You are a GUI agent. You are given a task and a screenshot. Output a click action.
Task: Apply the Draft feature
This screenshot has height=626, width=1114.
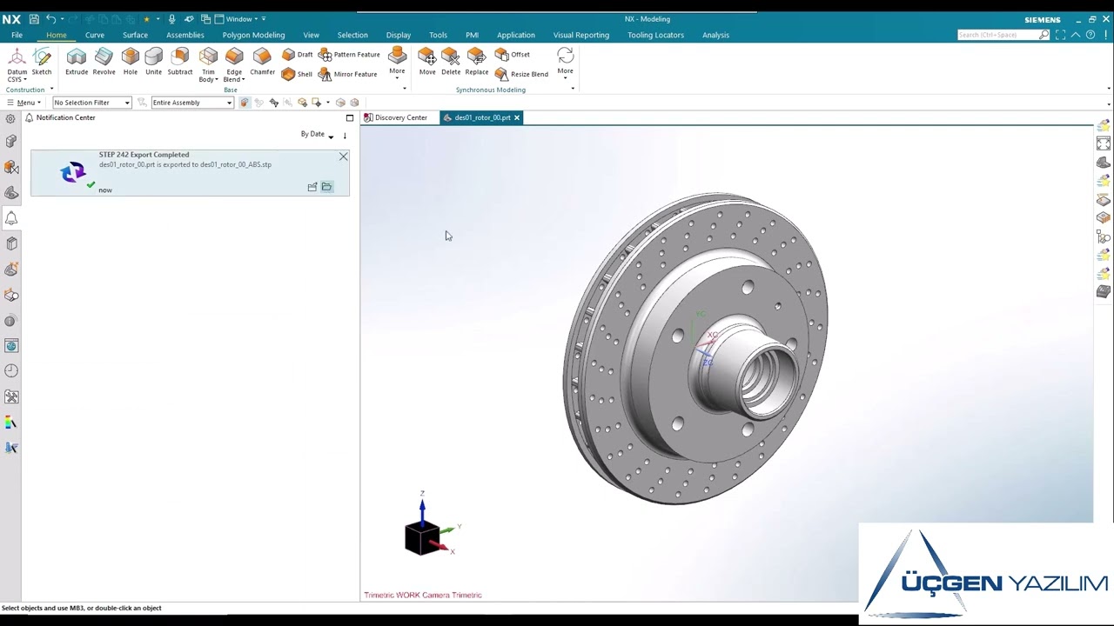click(x=298, y=54)
